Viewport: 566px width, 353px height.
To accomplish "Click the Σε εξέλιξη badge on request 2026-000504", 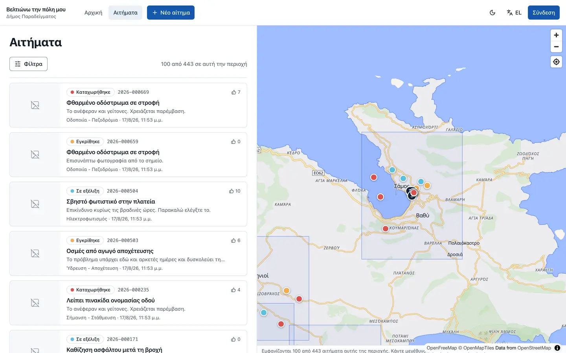I will 85,191.
